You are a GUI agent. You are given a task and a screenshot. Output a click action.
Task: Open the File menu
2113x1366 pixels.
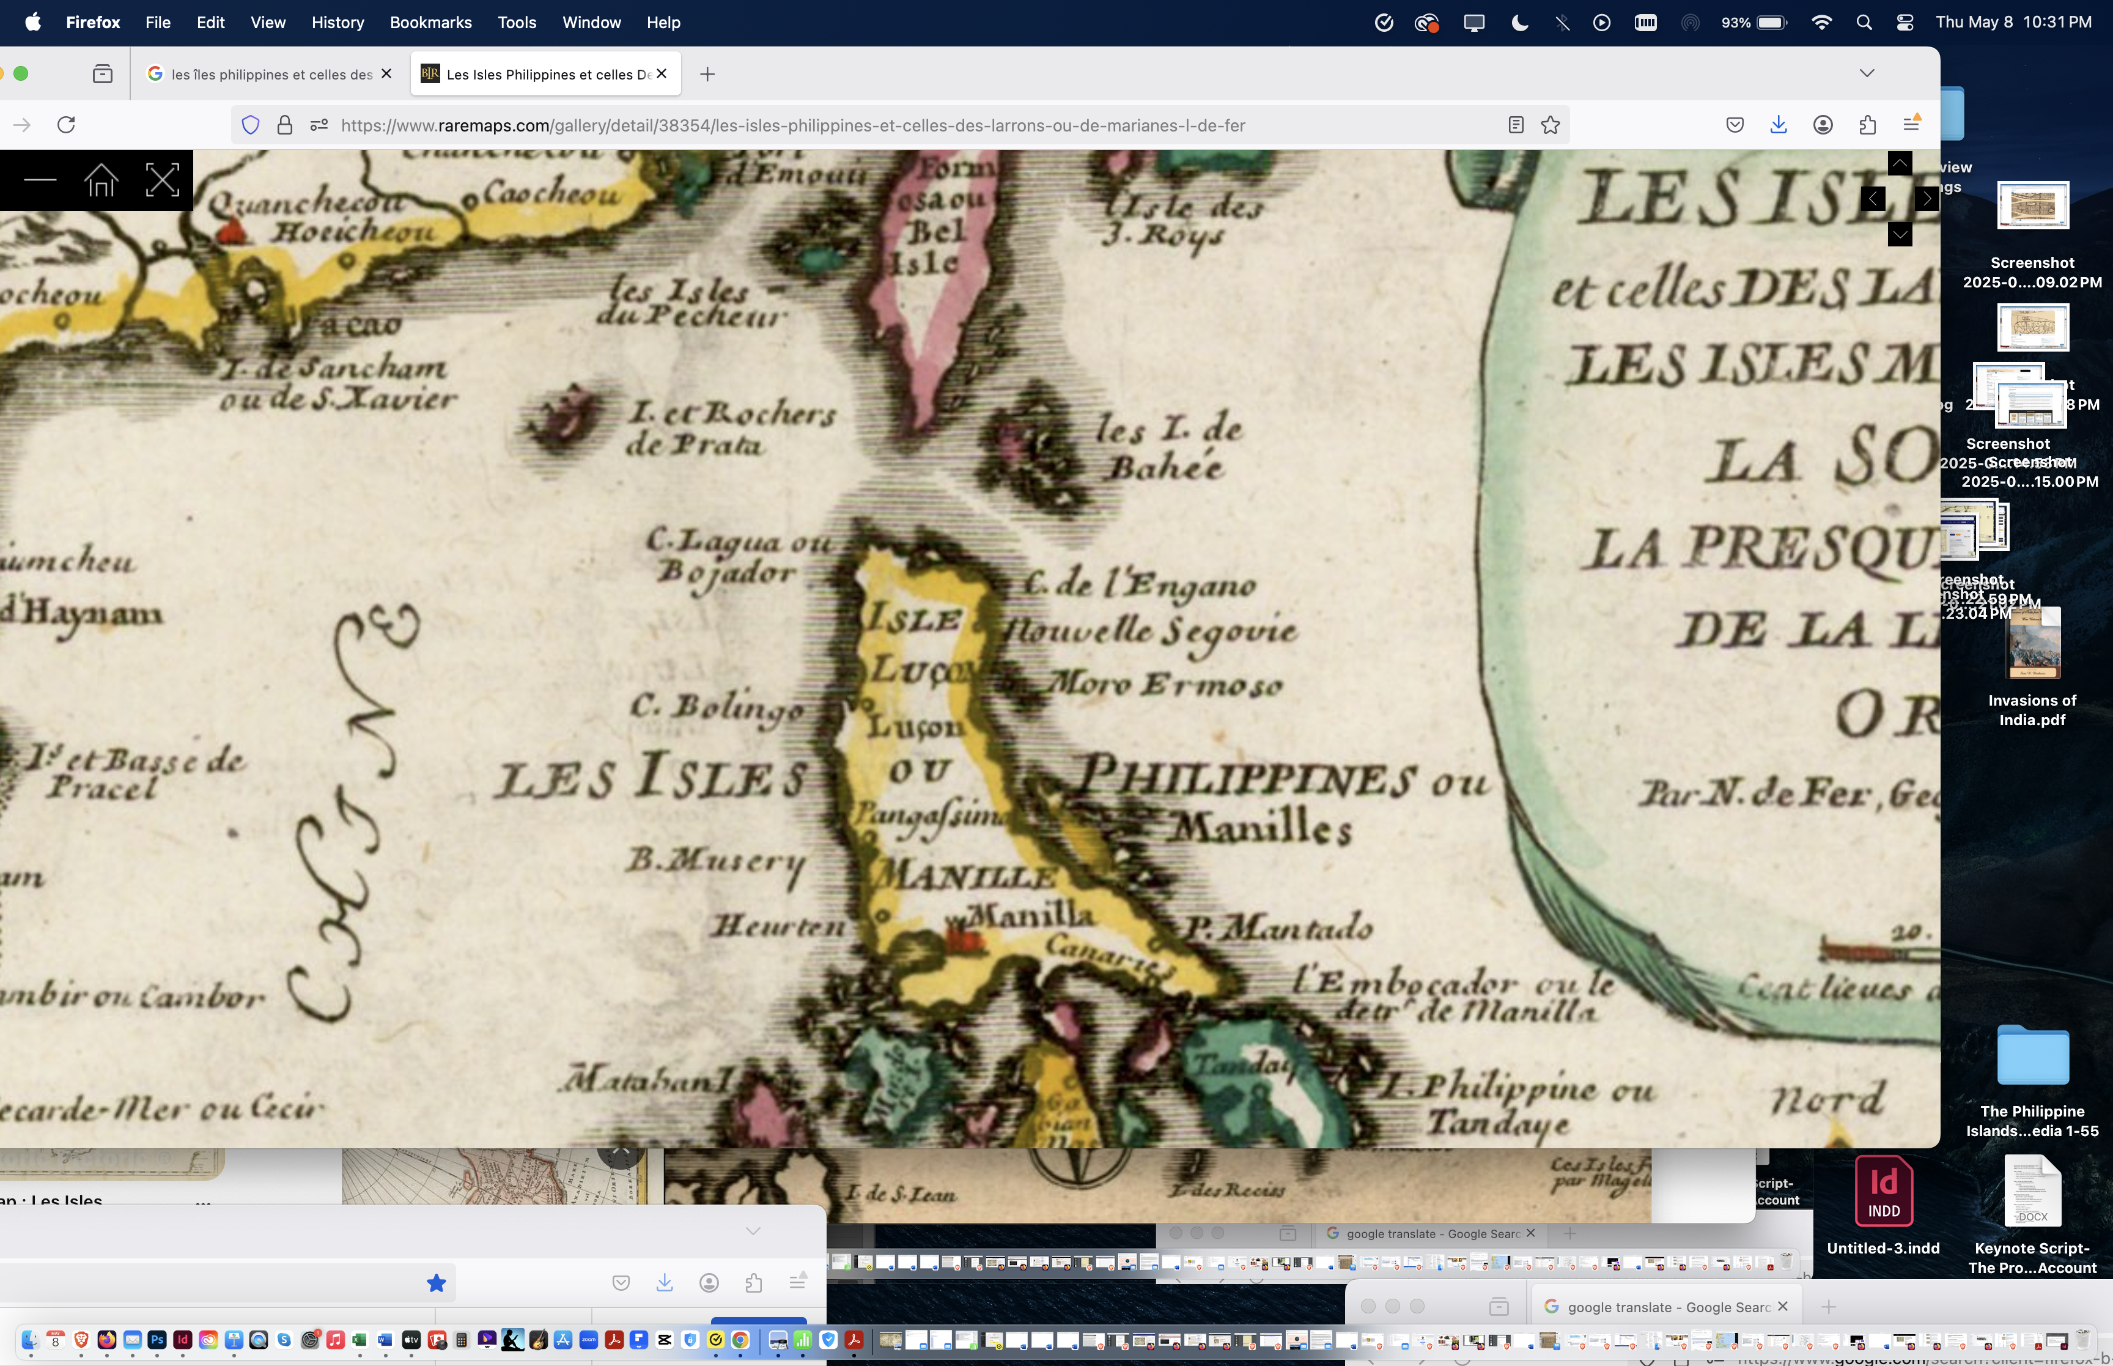tap(158, 22)
